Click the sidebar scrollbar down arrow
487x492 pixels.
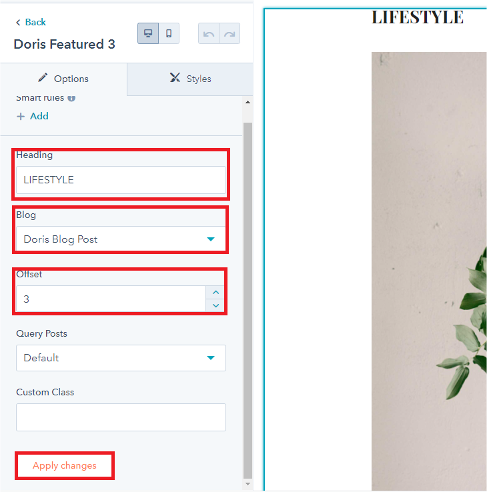pos(248,484)
